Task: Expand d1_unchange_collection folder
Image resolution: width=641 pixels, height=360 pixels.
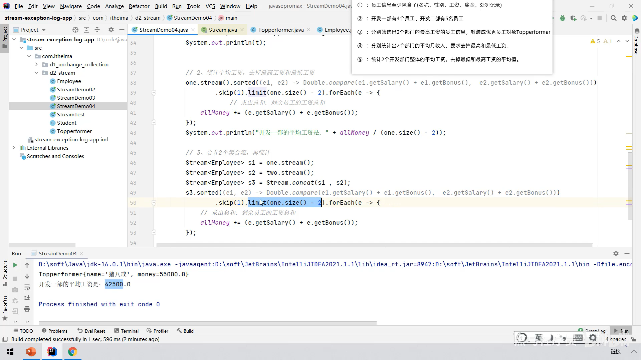Action: click(x=36, y=64)
